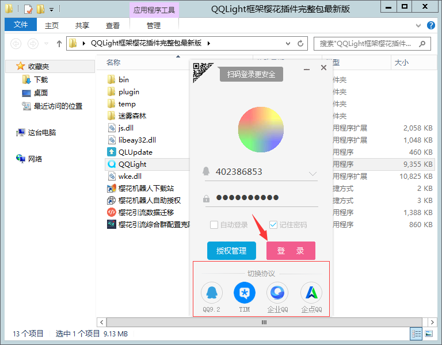Click the QLUpdate application icon

112,152
